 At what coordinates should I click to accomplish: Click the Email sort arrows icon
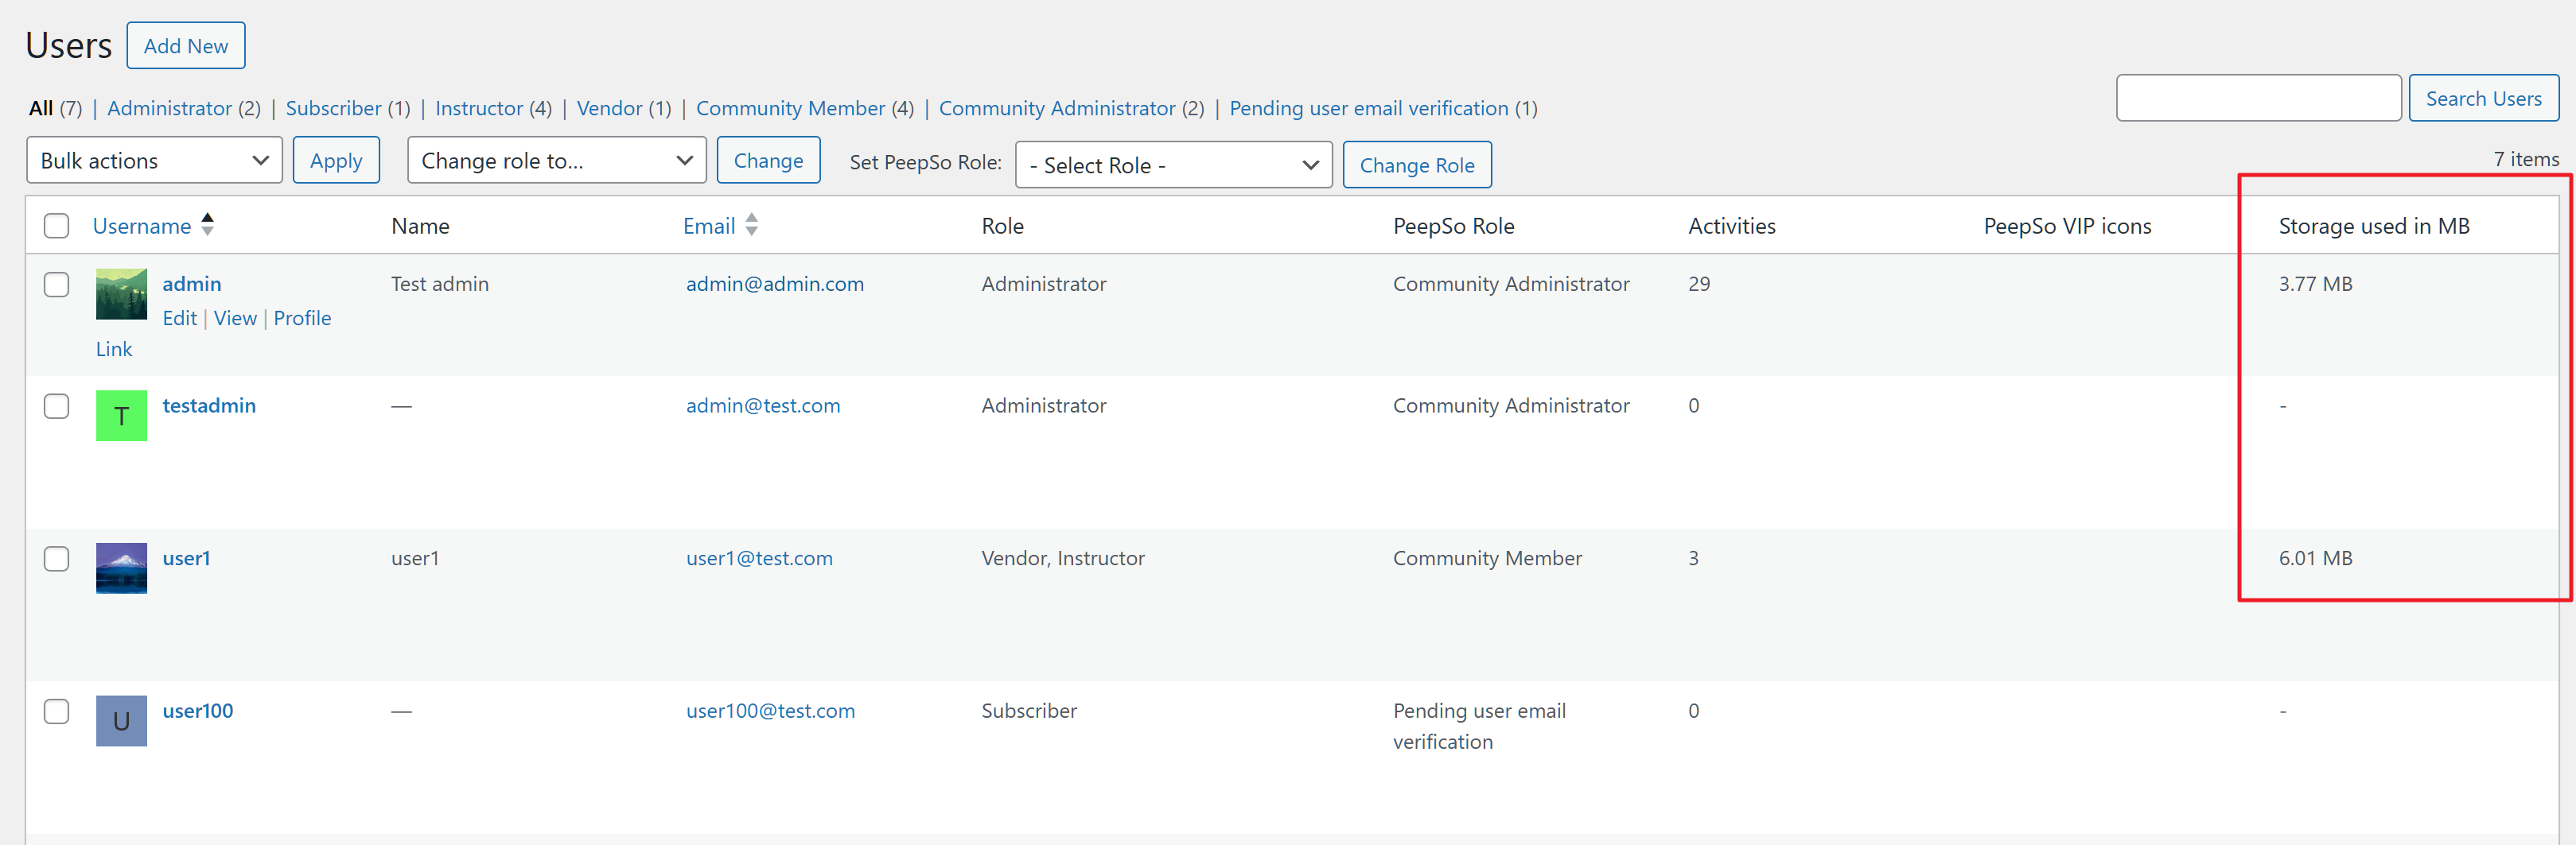click(751, 225)
